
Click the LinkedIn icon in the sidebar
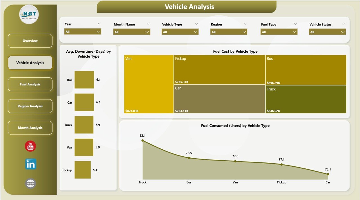pyautogui.click(x=30, y=164)
